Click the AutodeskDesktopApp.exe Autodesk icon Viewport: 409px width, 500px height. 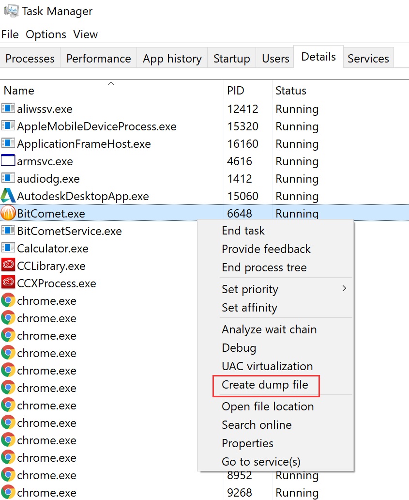(8, 195)
